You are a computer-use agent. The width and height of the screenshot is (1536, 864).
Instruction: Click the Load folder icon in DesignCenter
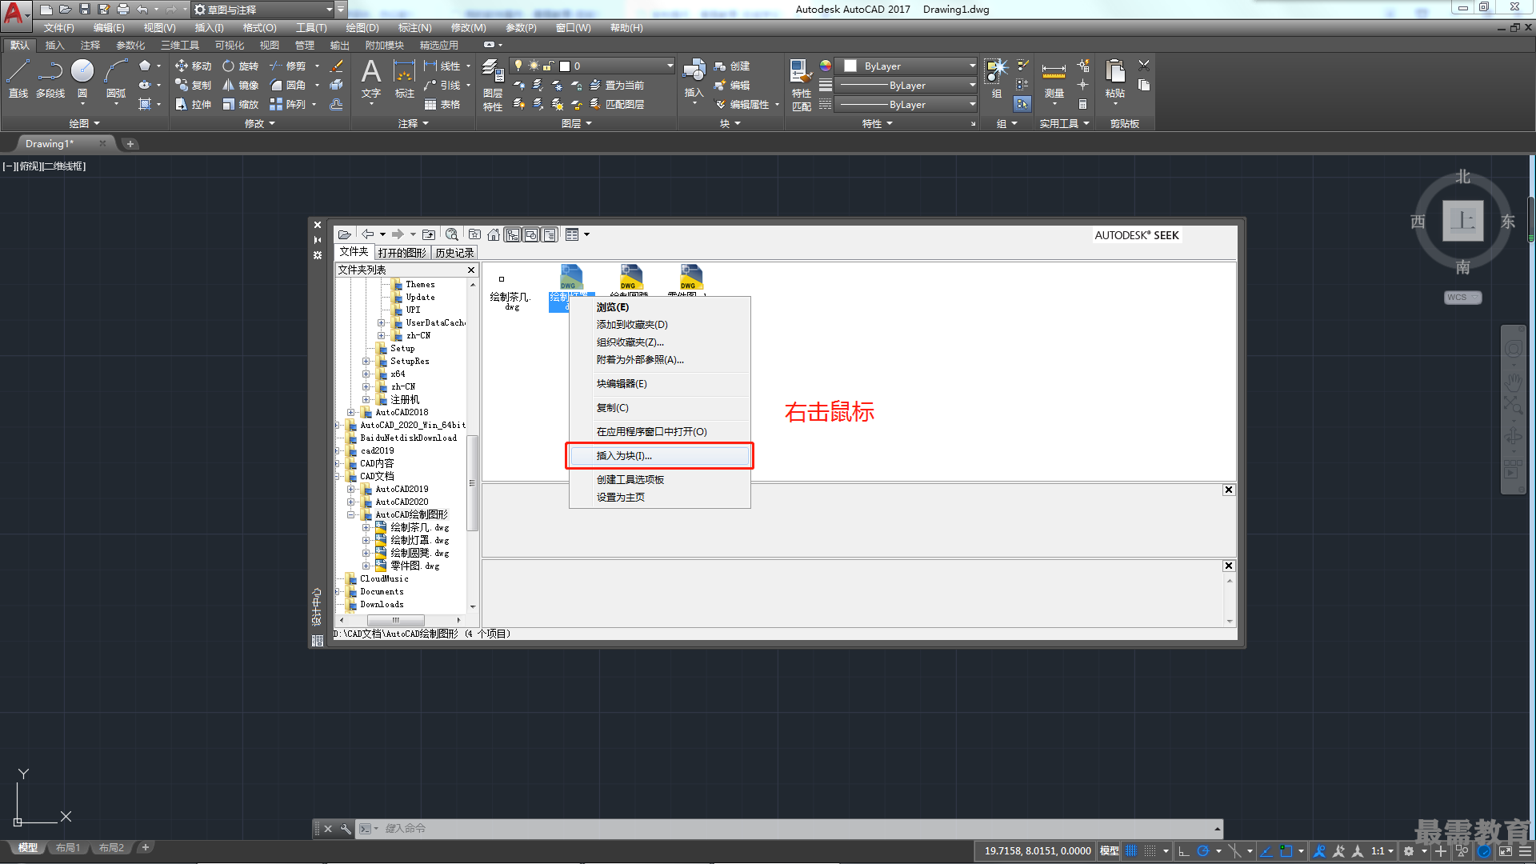[344, 234]
